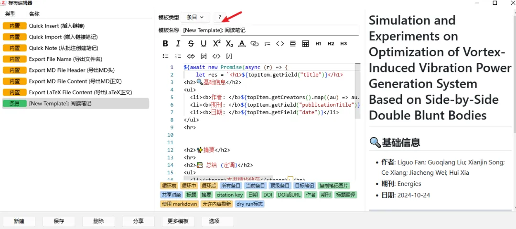Apply H2 heading format

[x=331, y=44]
